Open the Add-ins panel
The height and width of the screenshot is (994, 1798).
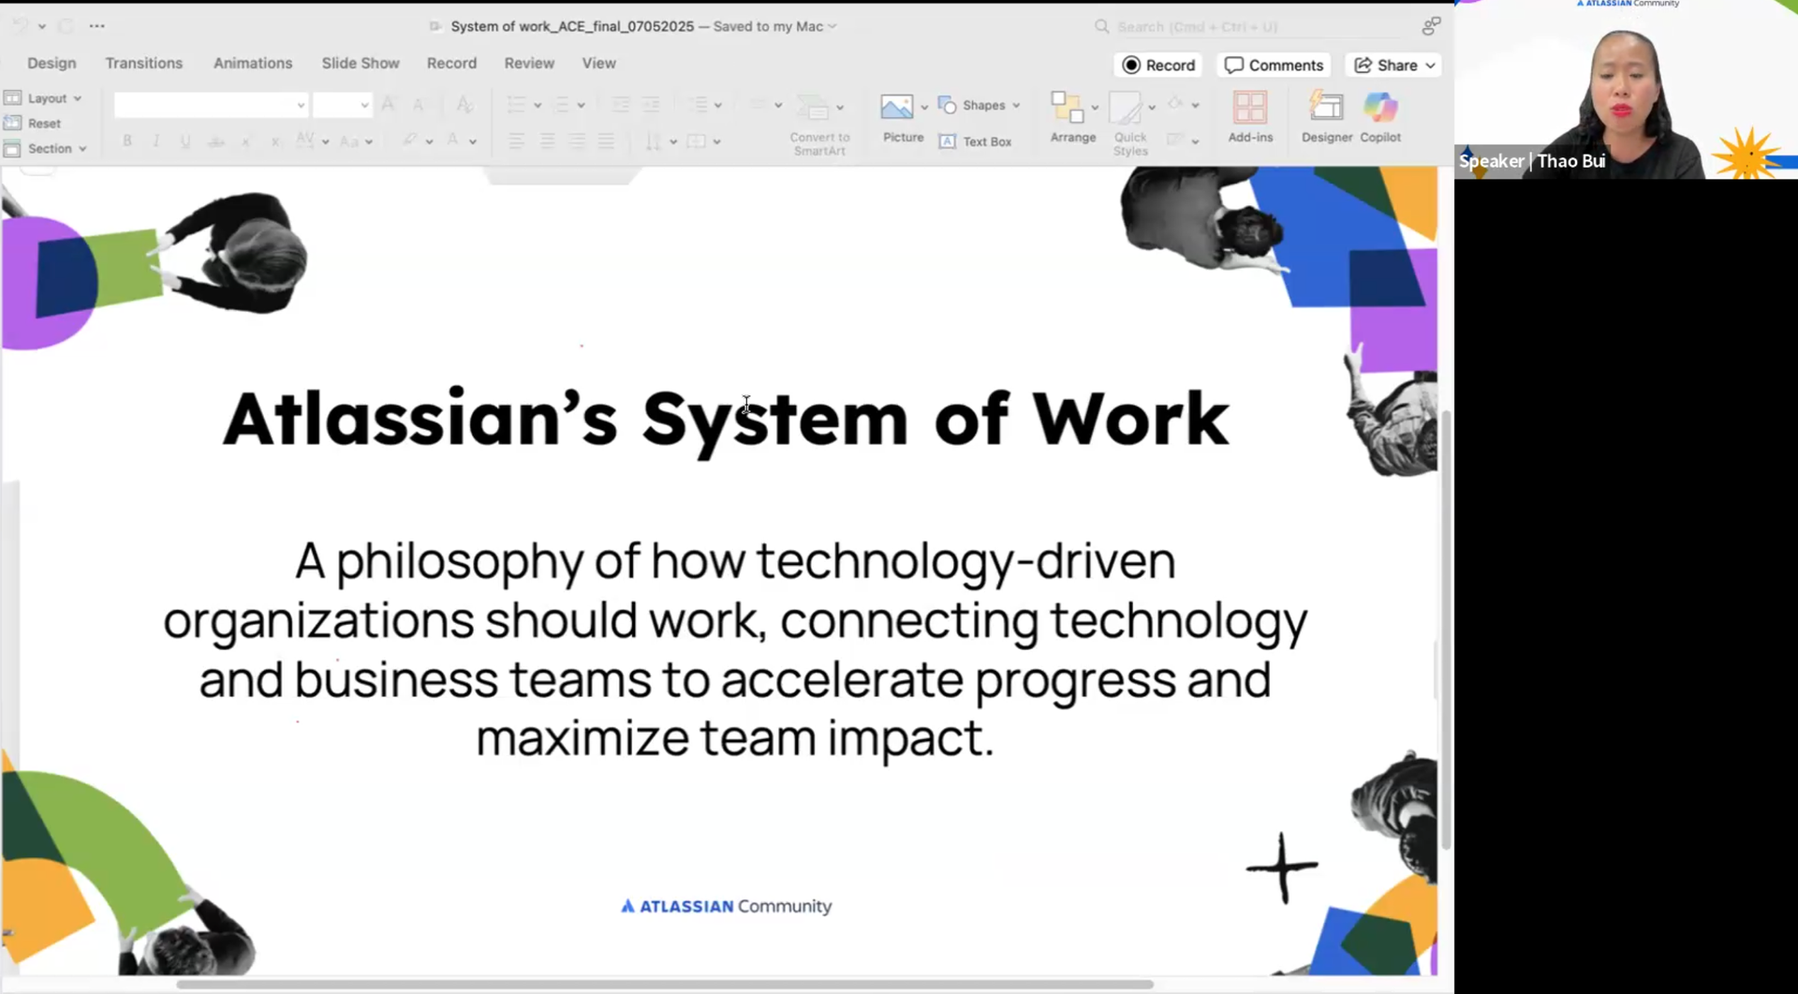[1250, 117]
